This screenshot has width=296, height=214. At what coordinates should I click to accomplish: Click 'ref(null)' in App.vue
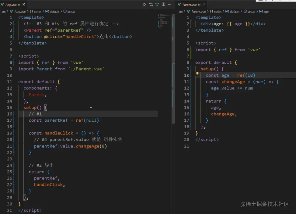(x=87, y=120)
